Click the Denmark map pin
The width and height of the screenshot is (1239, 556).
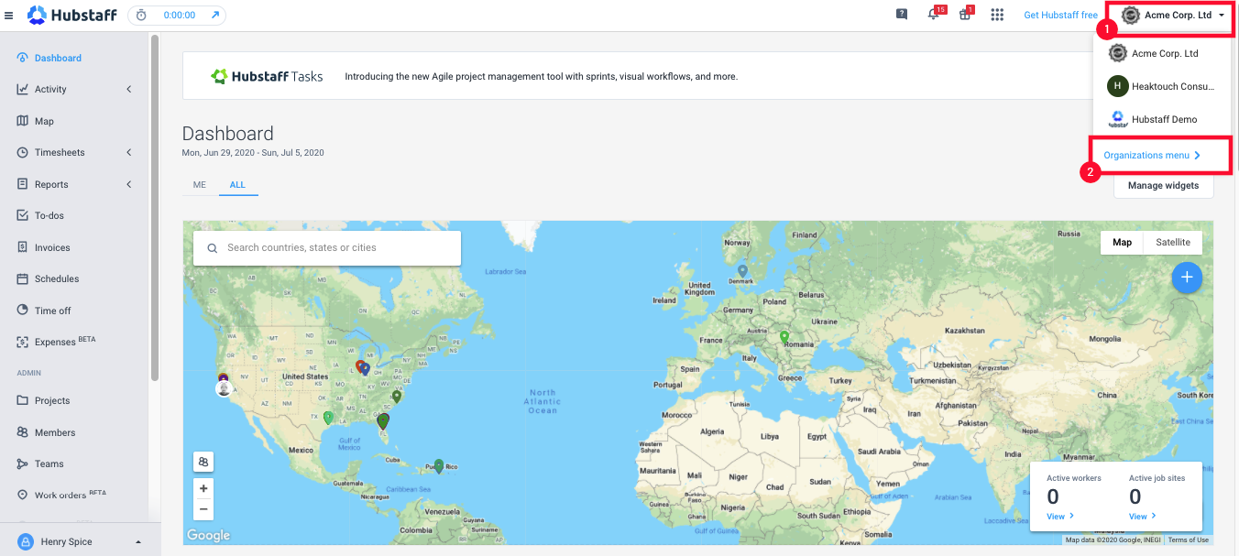pos(742,271)
